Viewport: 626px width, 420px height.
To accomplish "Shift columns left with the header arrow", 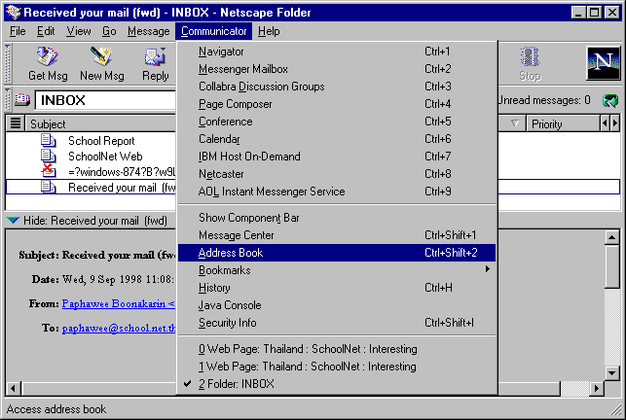I will 605,123.
